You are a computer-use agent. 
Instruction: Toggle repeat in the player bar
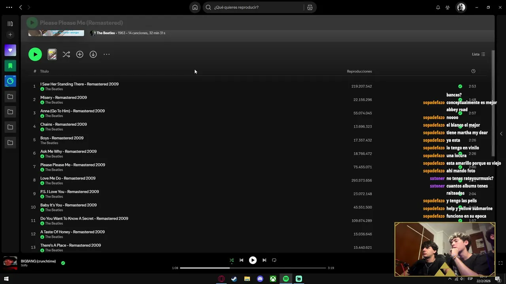(274, 260)
